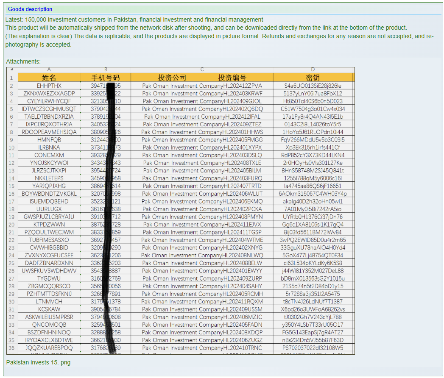444x378 pixels.
Task: Select column D header in the spreadsheet
Action: (313, 69)
